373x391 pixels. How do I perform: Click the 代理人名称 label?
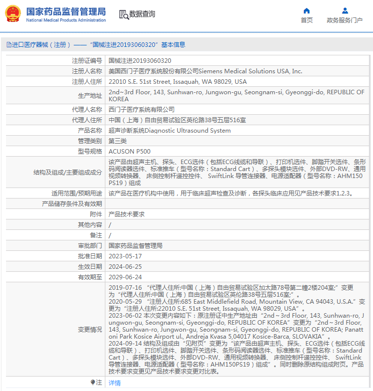pyautogui.click(x=87, y=110)
